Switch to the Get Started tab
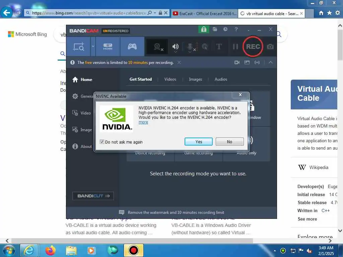This screenshot has width=343, height=257. pos(141,79)
